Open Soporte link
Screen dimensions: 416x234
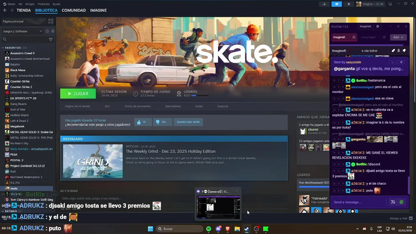(223, 106)
